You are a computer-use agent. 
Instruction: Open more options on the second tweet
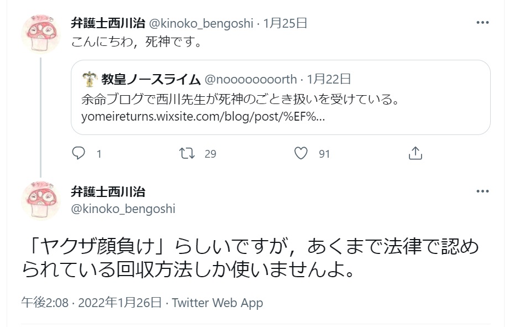click(482, 192)
